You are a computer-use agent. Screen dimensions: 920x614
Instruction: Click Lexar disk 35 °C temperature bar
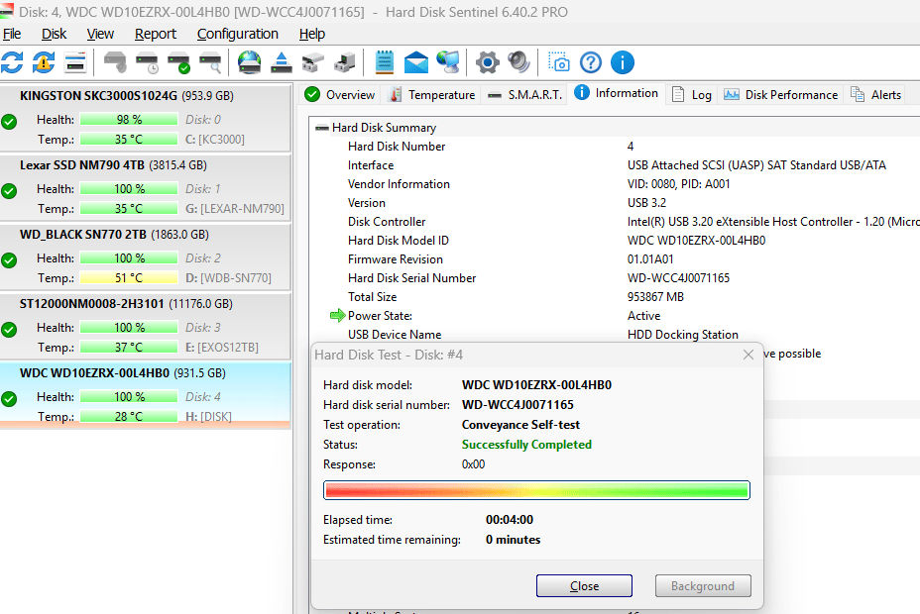[x=129, y=209]
